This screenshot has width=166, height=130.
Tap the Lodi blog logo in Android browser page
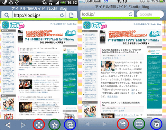(x=13, y=25)
